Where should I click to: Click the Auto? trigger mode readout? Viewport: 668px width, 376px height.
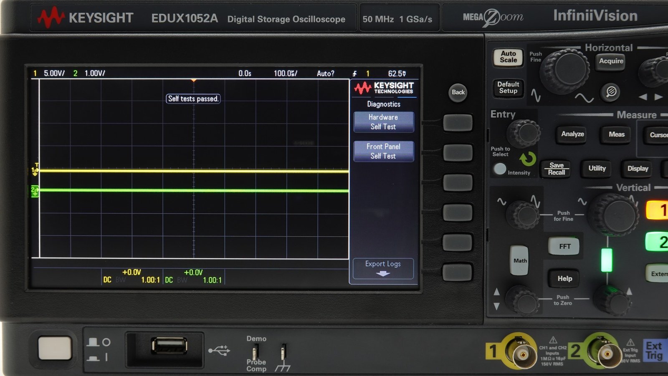[x=326, y=73]
